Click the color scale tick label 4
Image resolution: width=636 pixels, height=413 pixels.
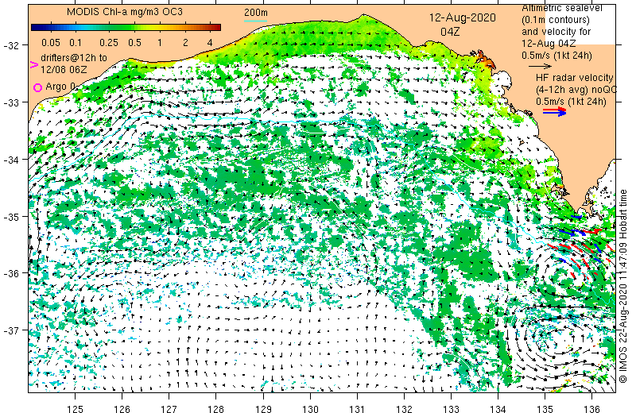[210, 43]
